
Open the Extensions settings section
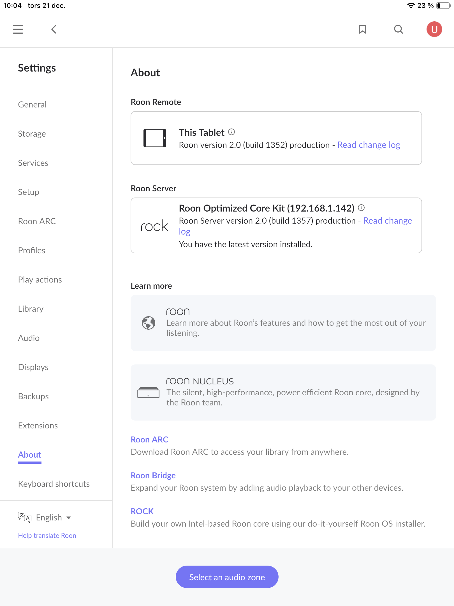point(38,425)
